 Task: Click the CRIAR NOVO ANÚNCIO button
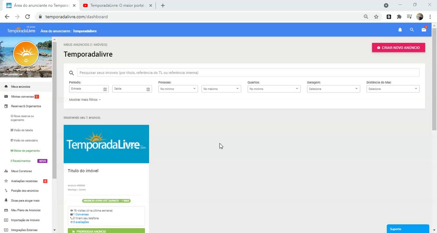click(x=399, y=48)
